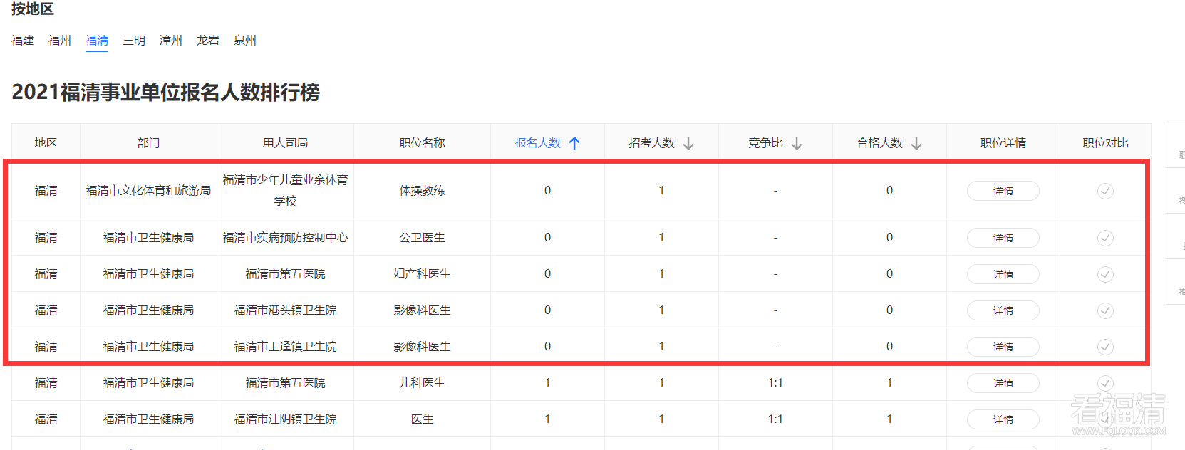
Task: Click 体操教练 position name
Action: 422,191
